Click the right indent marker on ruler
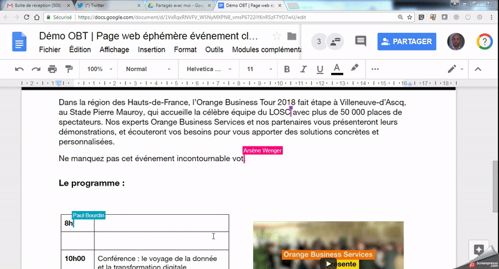This screenshot has height=269, width=499. 410,84
